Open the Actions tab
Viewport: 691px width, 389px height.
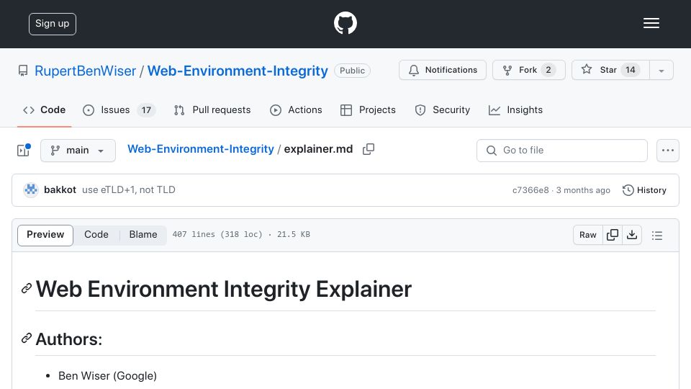coord(296,109)
